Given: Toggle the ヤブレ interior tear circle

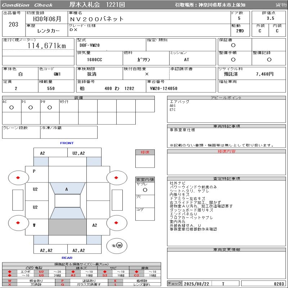Looking at the screenshot, I should (145, 190).
